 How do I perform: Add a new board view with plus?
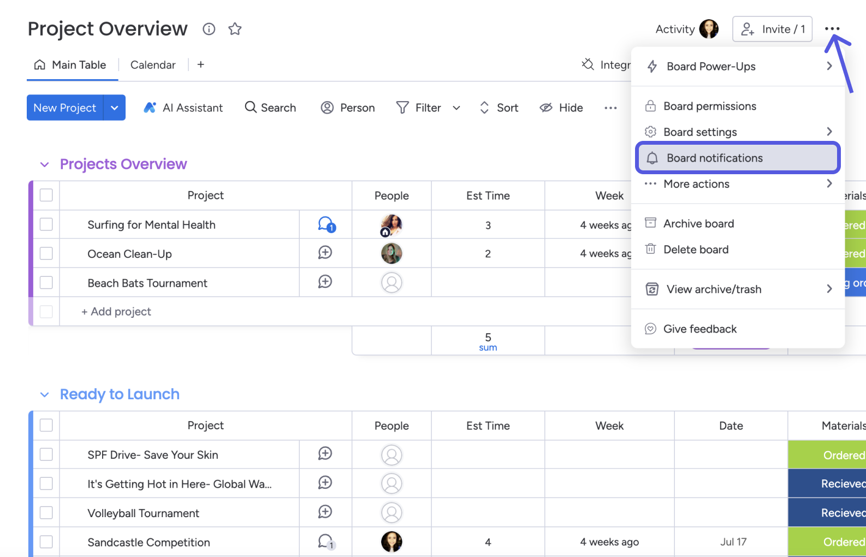coord(201,64)
